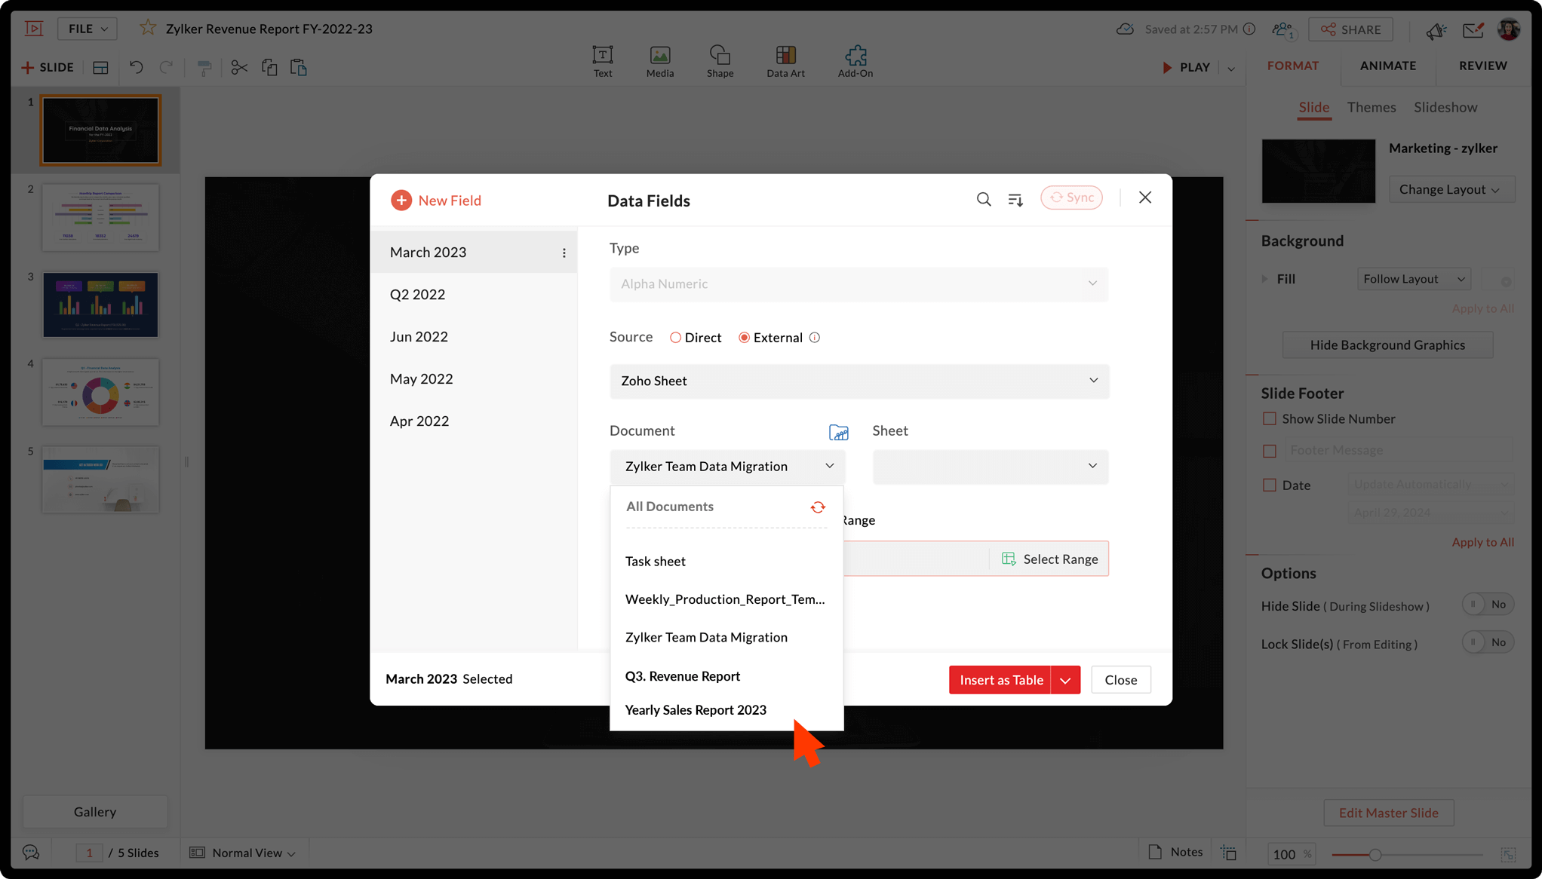
Task: Select the format painter tool
Action: (x=204, y=68)
